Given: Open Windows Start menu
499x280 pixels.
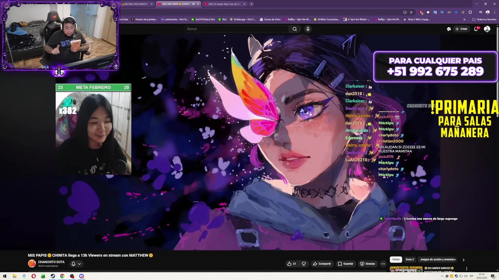Looking at the screenshot, I should [5, 276].
